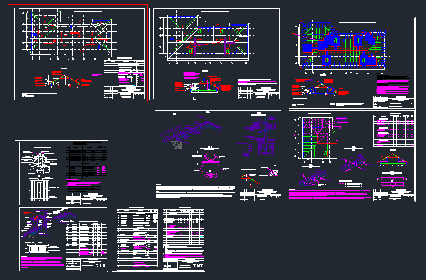Click the magenta kite-shaped node detail drawing

point(210,166)
